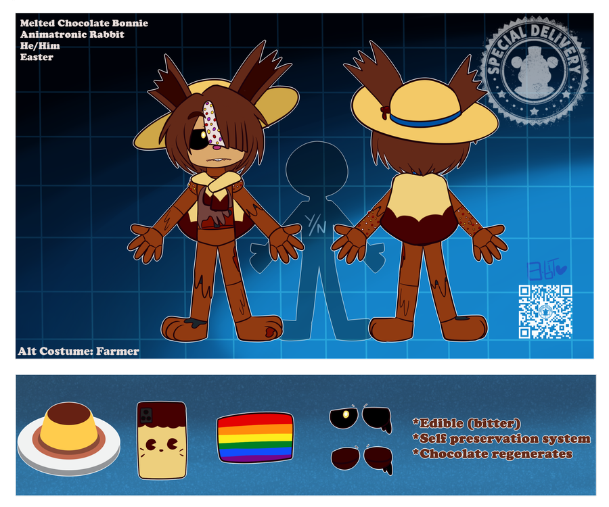Click the black sunglasses with yellow eye
This screenshot has height=507, width=609.
coord(361,419)
